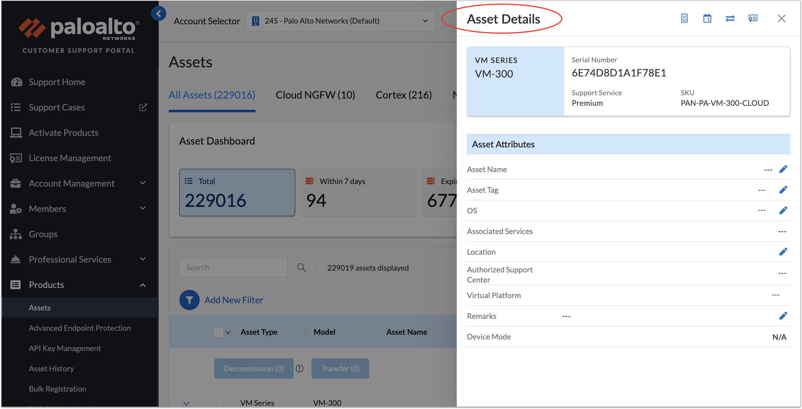Edit the Asset Tag with pencil icon

pos(783,190)
